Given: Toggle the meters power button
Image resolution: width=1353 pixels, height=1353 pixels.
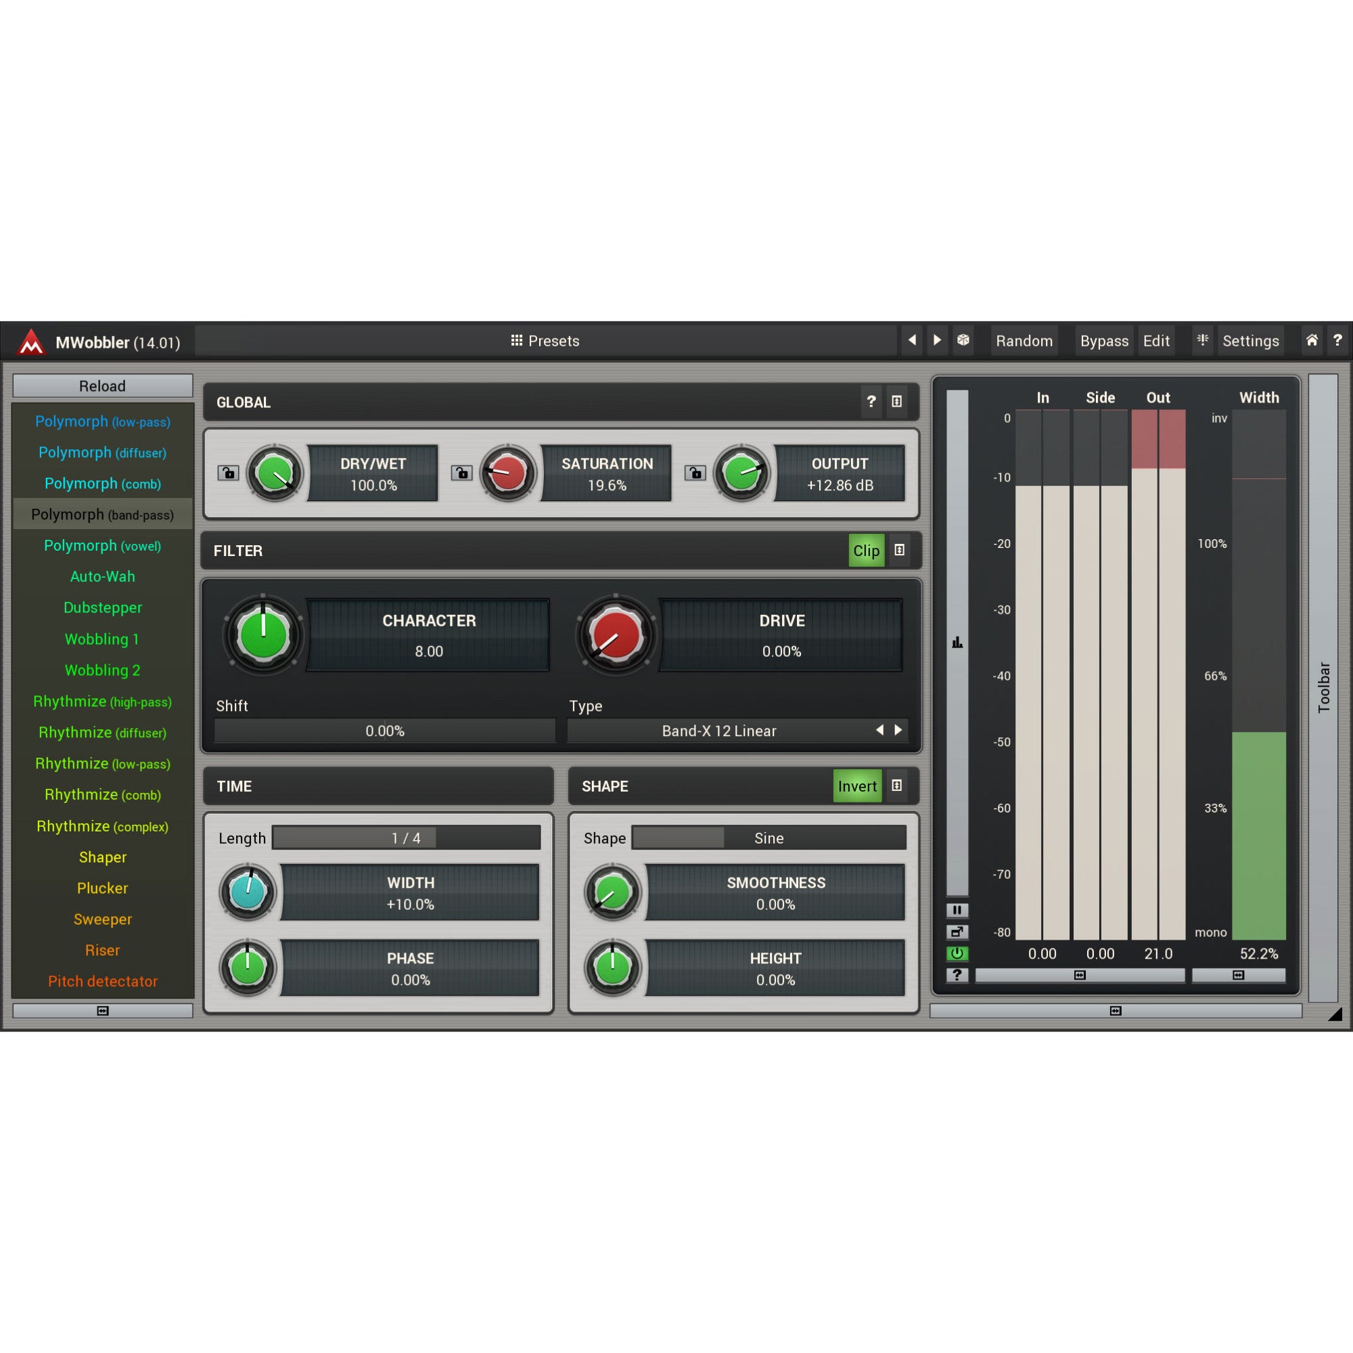Looking at the screenshot, I should (x=957, y=954).
